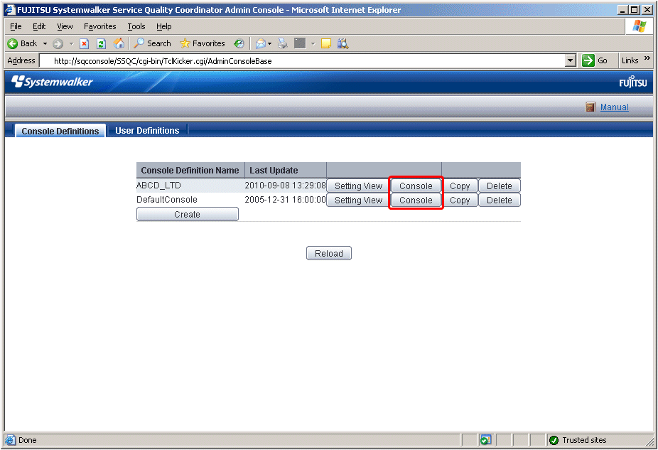Refresh the current page
658x450 pixels.
101,43
